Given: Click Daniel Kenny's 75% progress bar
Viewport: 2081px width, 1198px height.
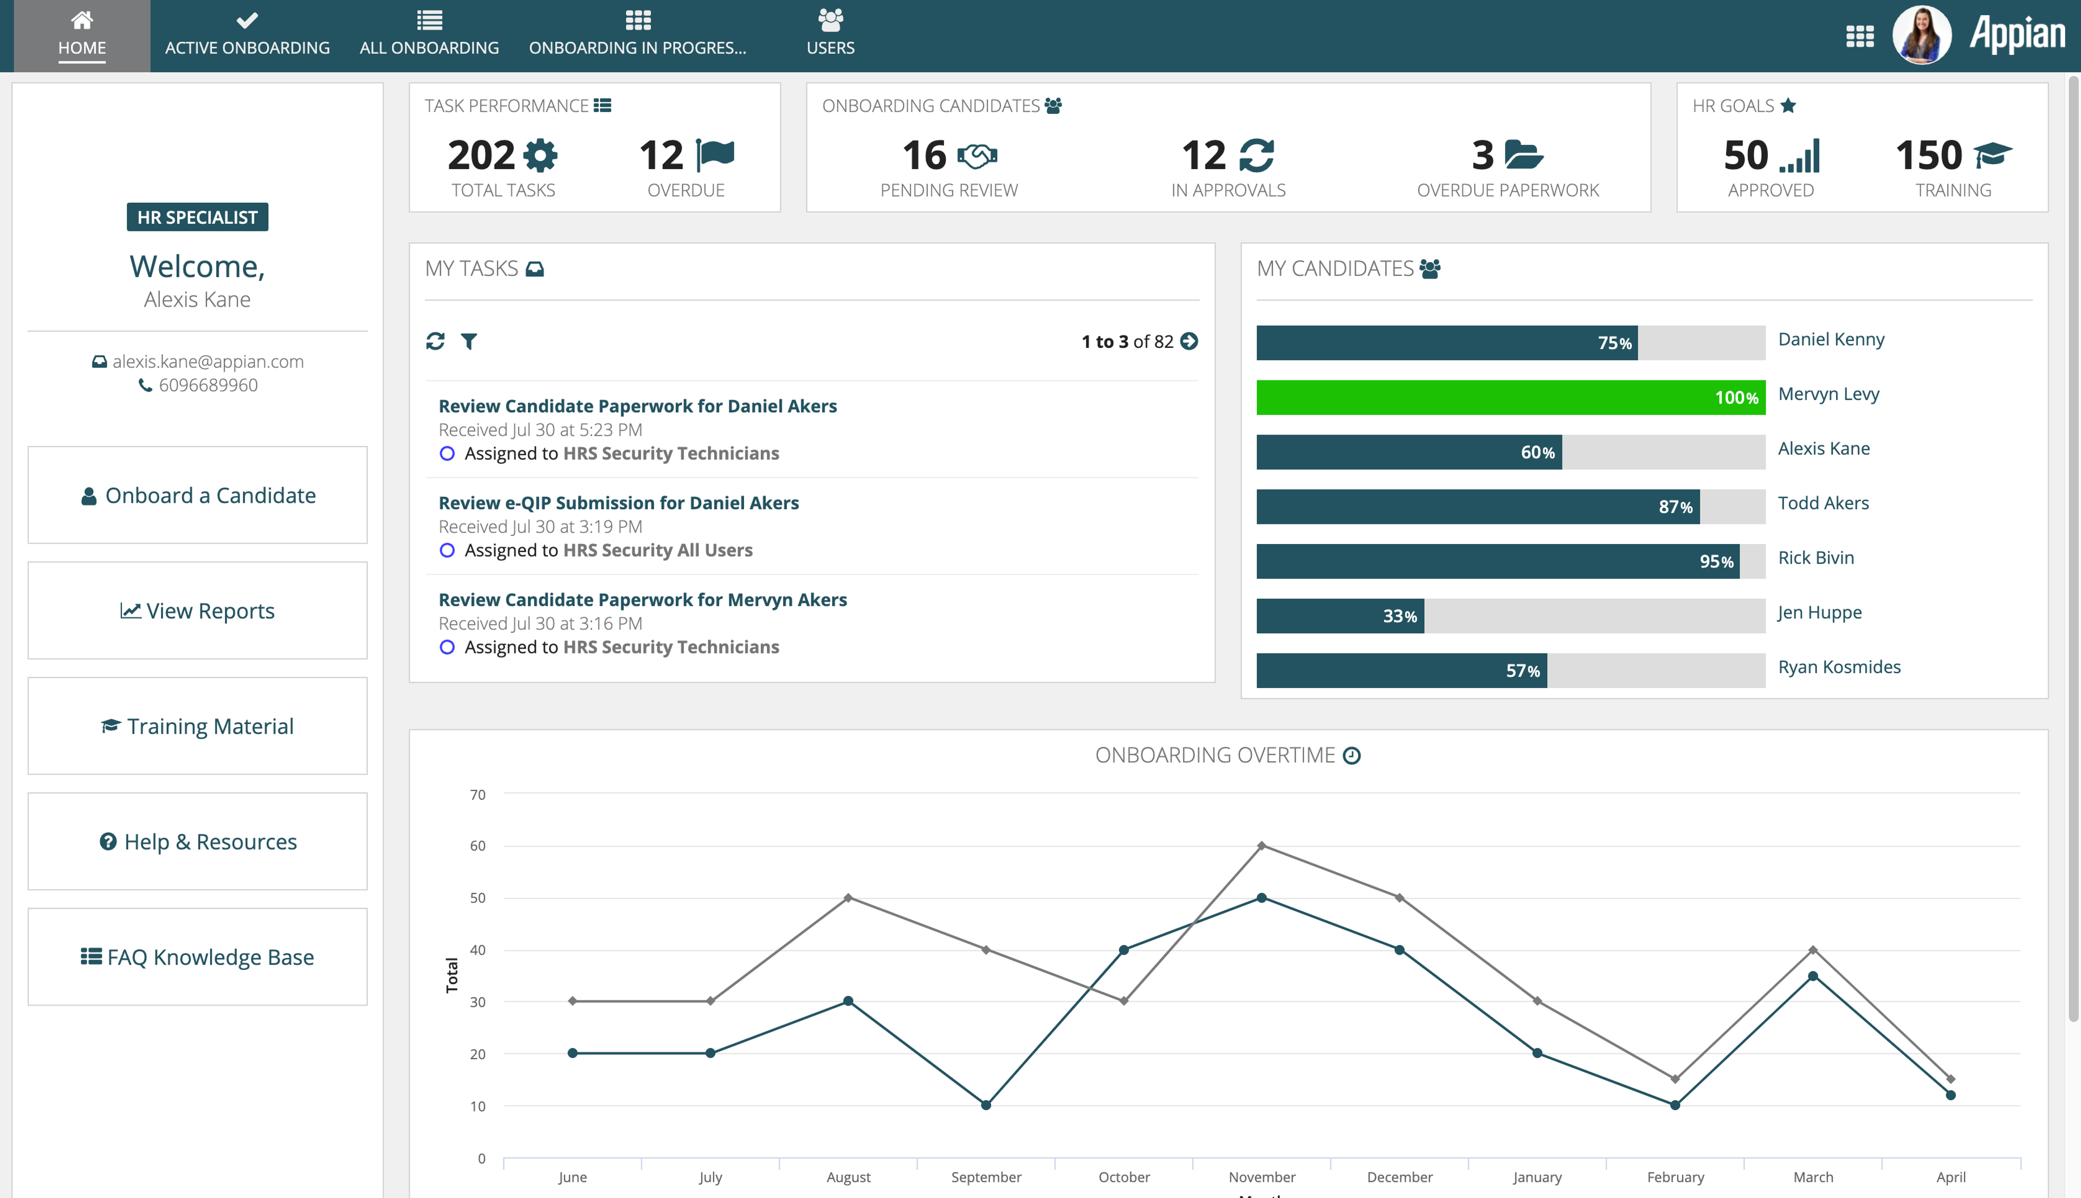Looking at the screenshot, I should (x=1511, y=343).
